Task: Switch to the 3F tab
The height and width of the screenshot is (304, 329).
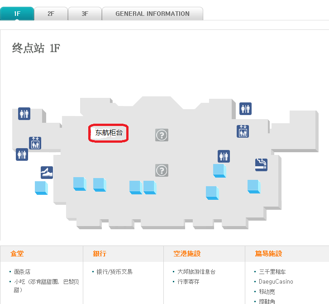Action: point(85,14)
